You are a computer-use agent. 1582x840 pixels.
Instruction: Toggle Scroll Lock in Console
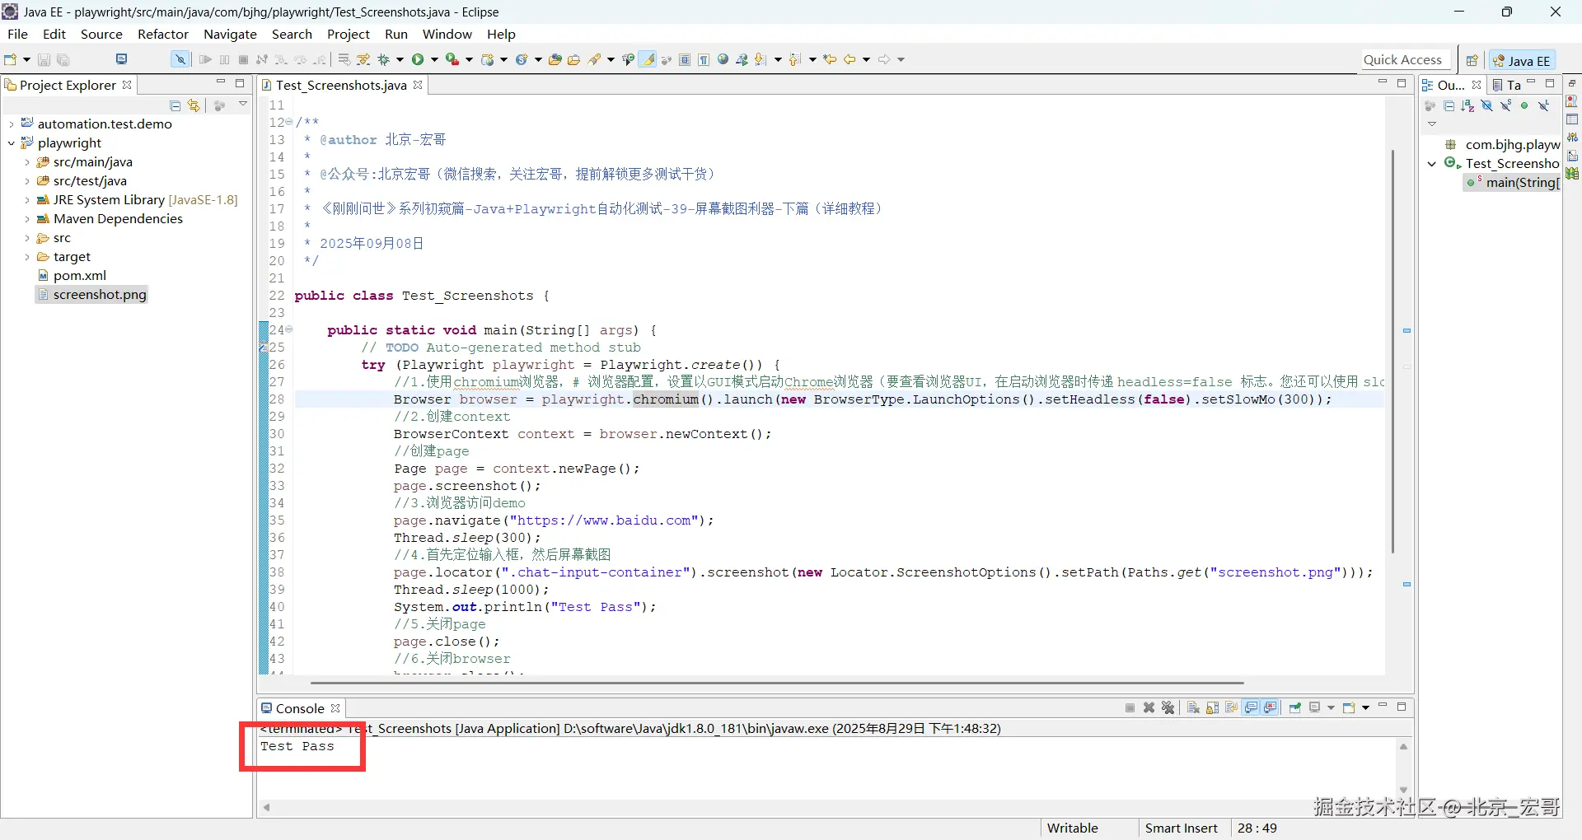coord(1212,707)
